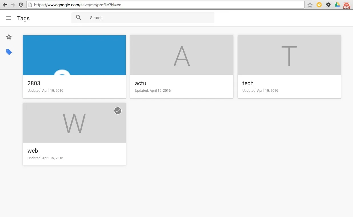Go forward with the browser arrow
This screenshot has height=217, width=353.
(13, 5)
